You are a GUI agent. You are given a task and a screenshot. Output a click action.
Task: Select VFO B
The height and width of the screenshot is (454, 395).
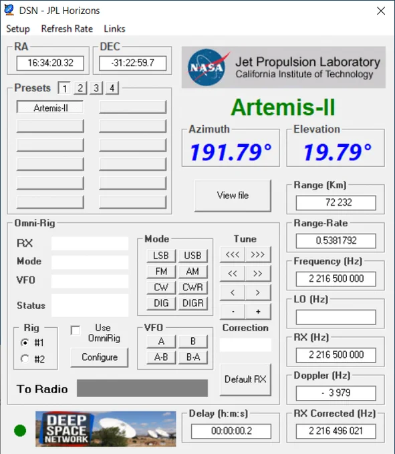pos(192,341)
